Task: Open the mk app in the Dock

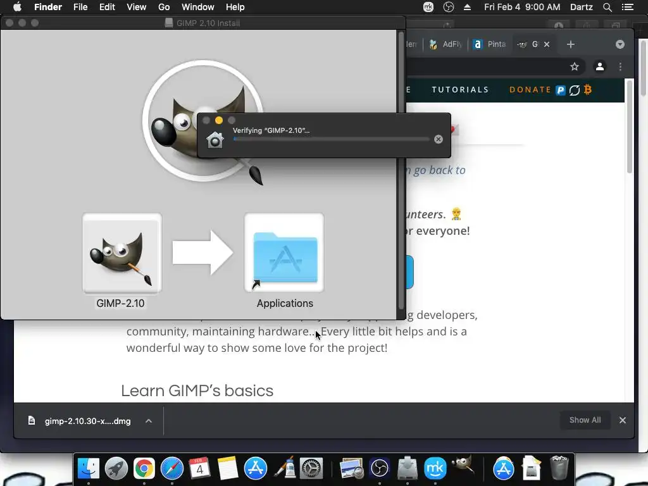Action: (x=435, y=469)
